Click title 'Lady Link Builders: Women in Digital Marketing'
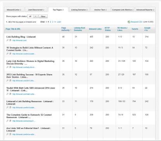The image size is (161, 141). click(x=30, y=62)
